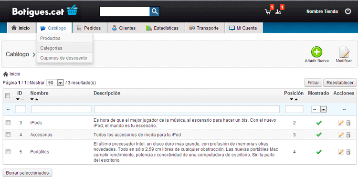Open the Catálogo tab
The image size is (358, 179).
tap(54, 28)
